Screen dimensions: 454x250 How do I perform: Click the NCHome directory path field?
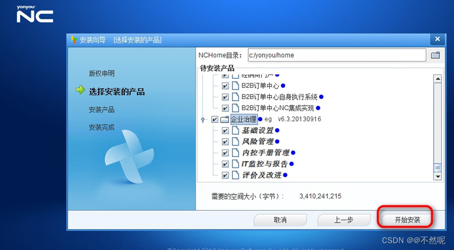pyautogui.click(x=337, y=55)
